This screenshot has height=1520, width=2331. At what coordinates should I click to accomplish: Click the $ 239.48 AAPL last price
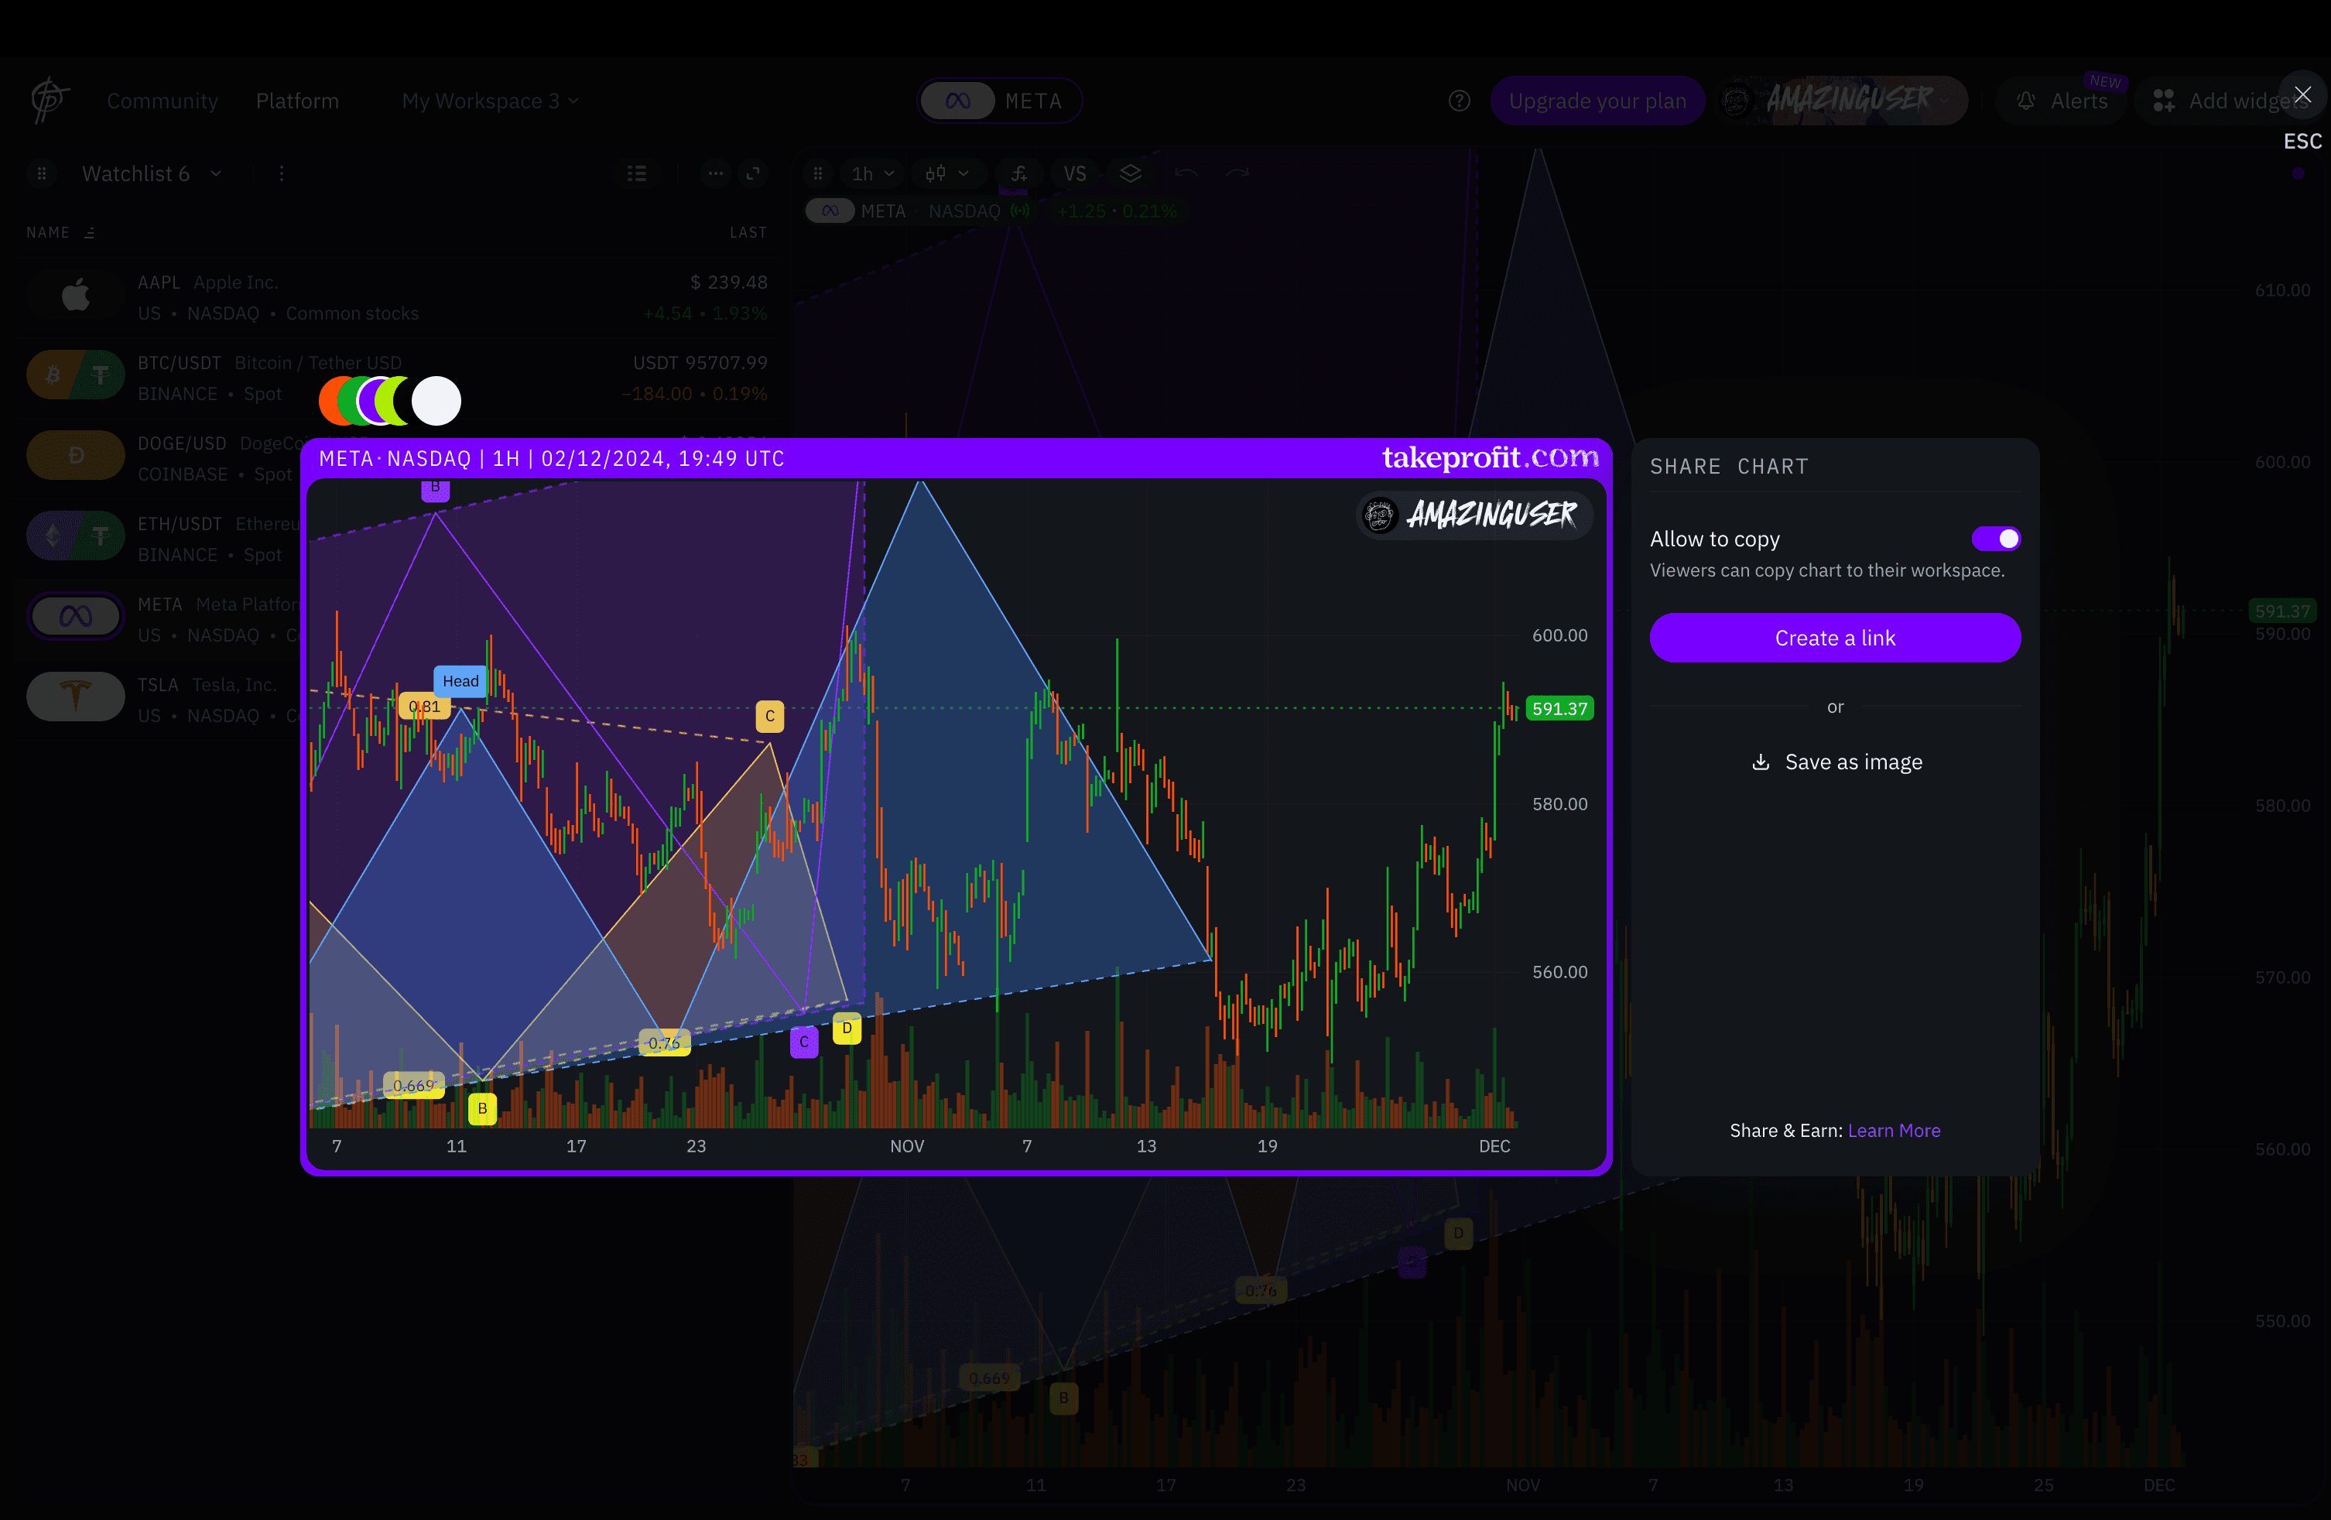[729, 282]
